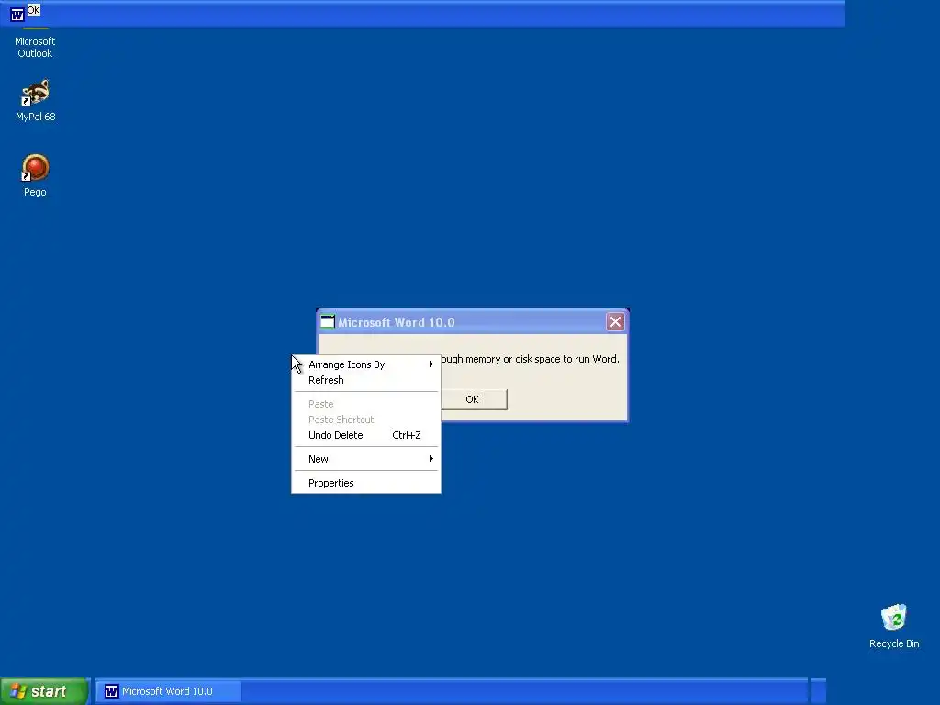Click the Word icon at the top-left corner
Screen dimensions: 940x705
point(17,15)
